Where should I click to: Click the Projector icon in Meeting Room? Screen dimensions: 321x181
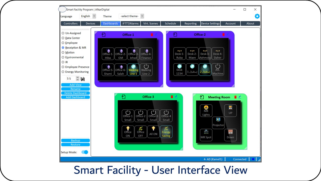click(218, 122)
